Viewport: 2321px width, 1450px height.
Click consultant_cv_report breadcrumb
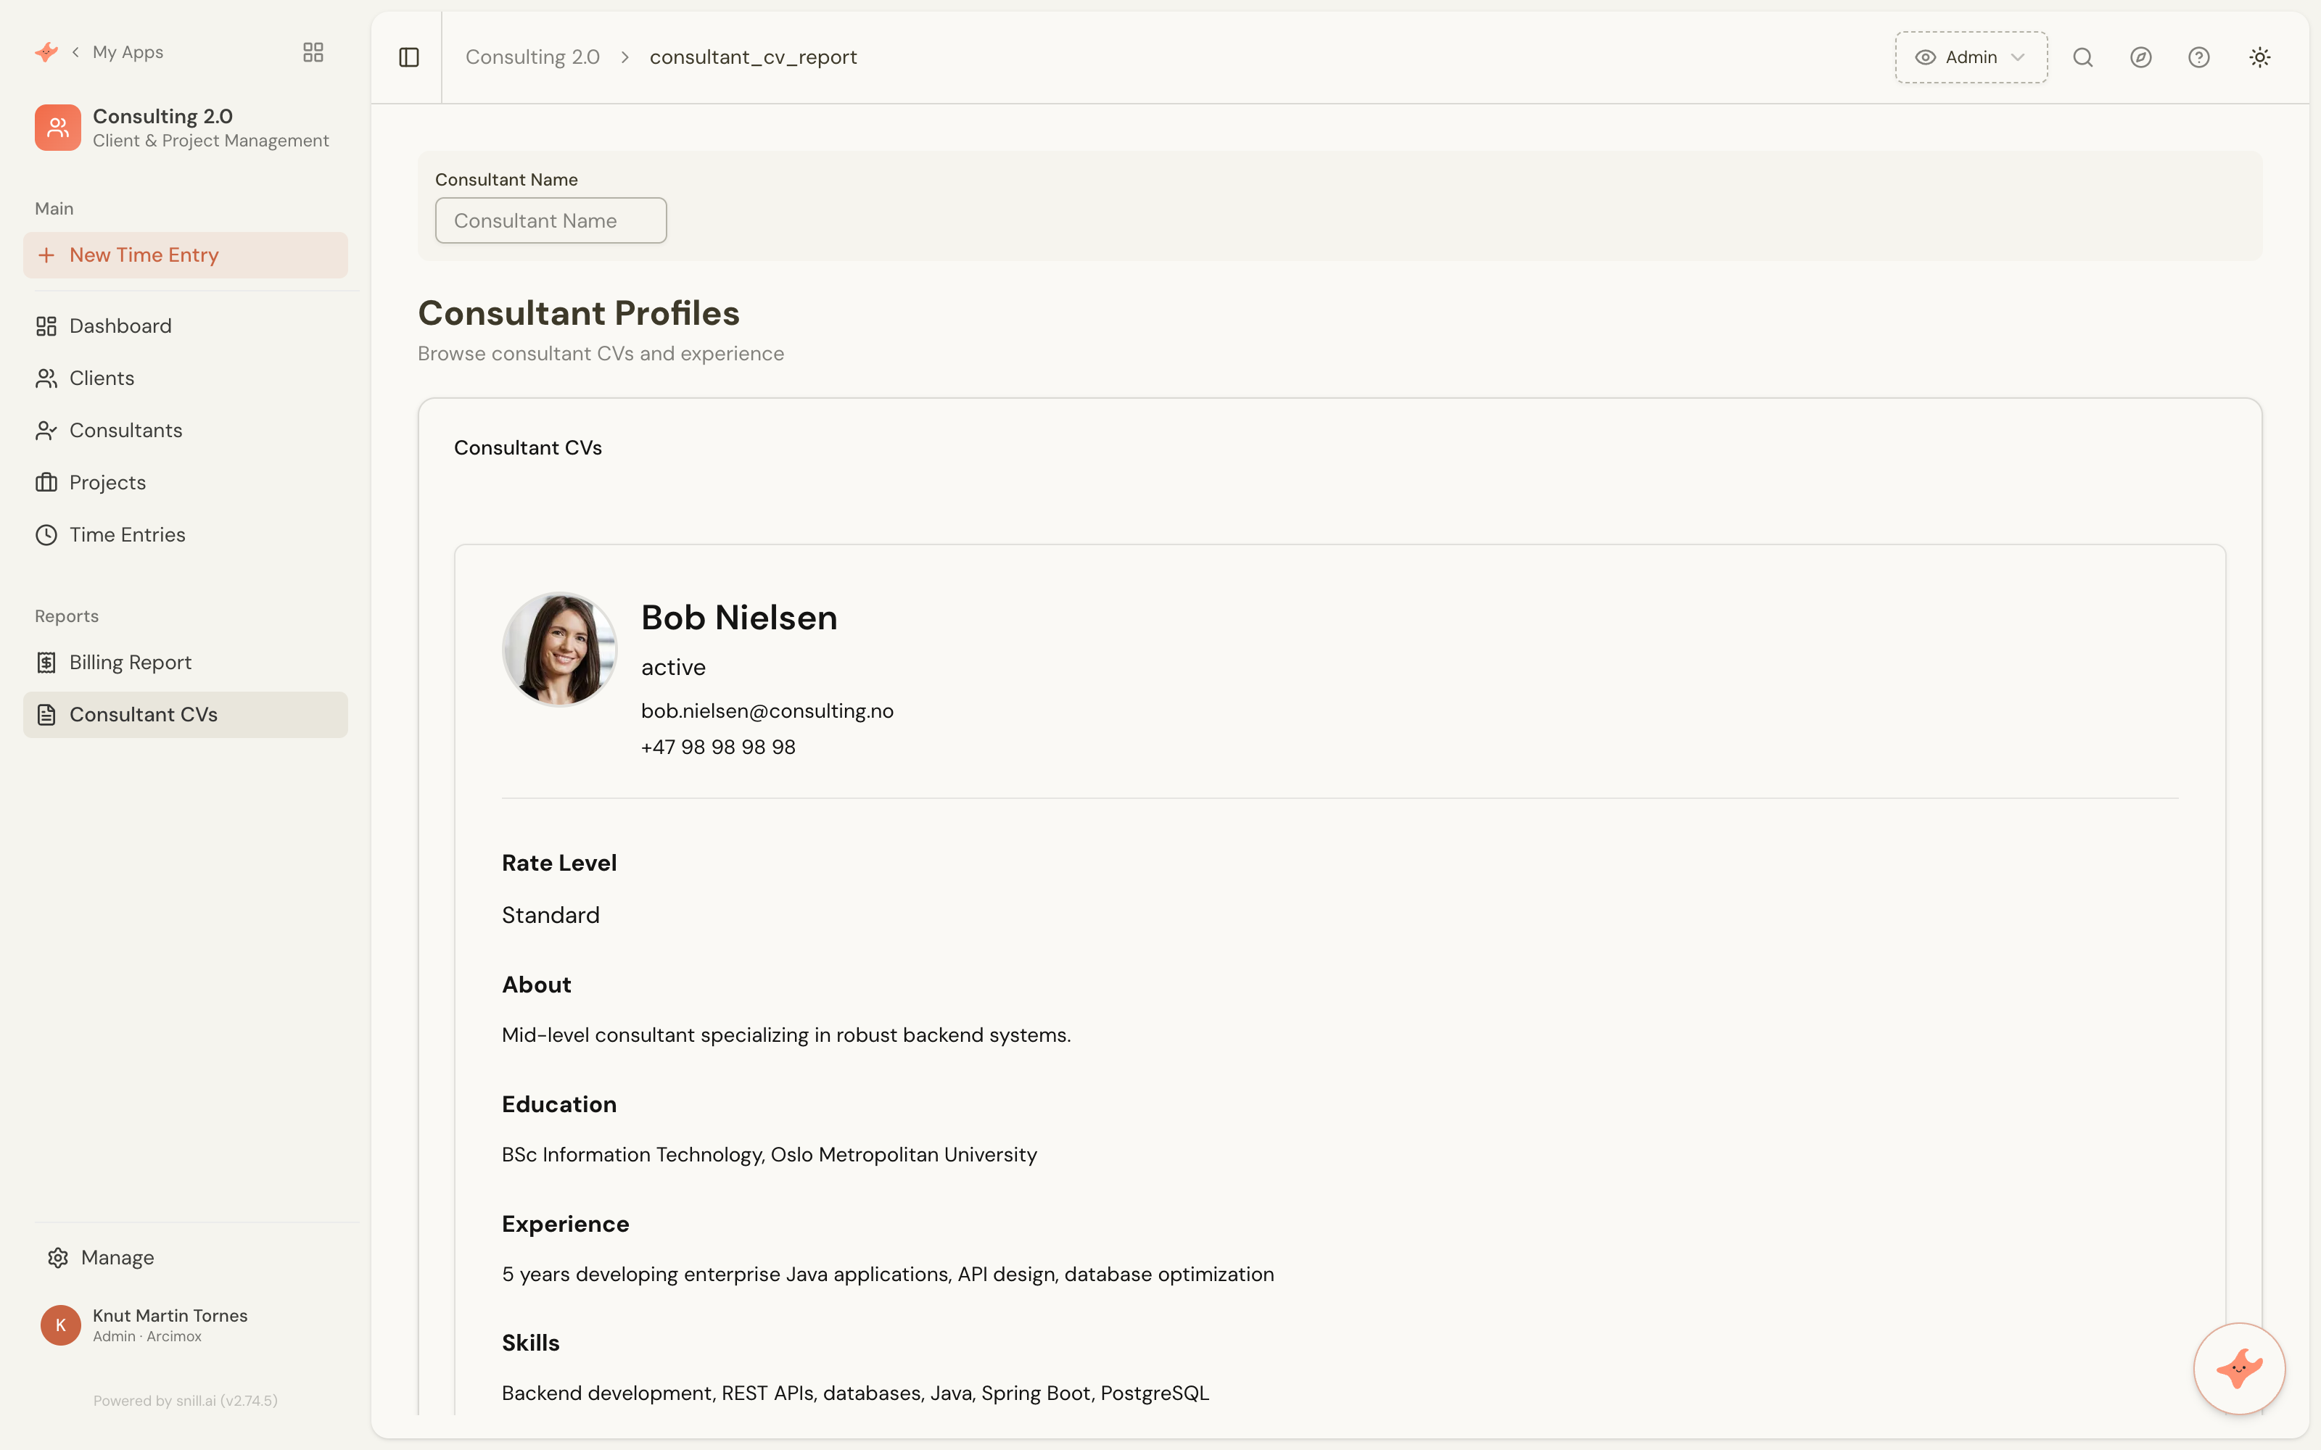[x=753, y=57]
